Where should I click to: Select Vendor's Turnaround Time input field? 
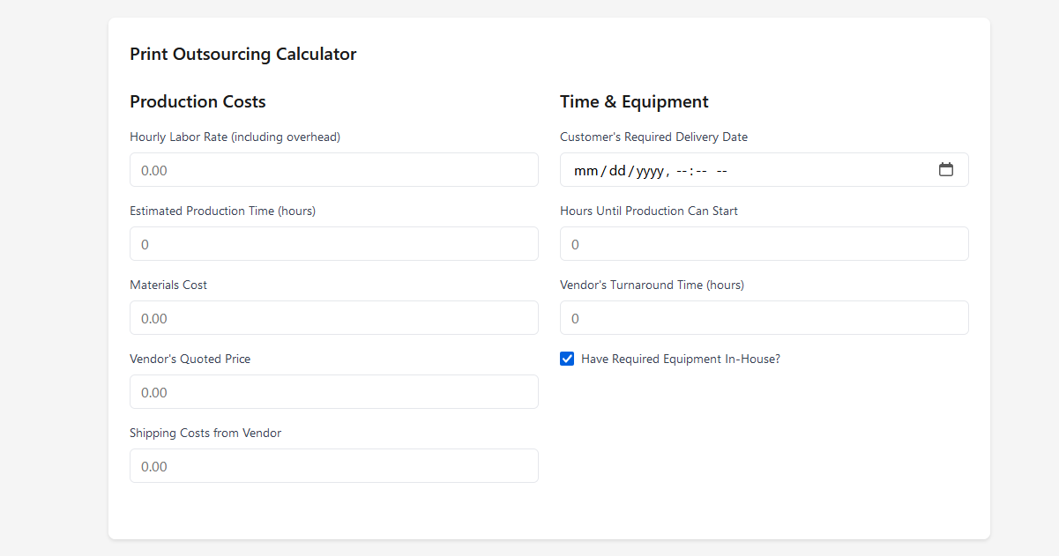click(764, 318)
